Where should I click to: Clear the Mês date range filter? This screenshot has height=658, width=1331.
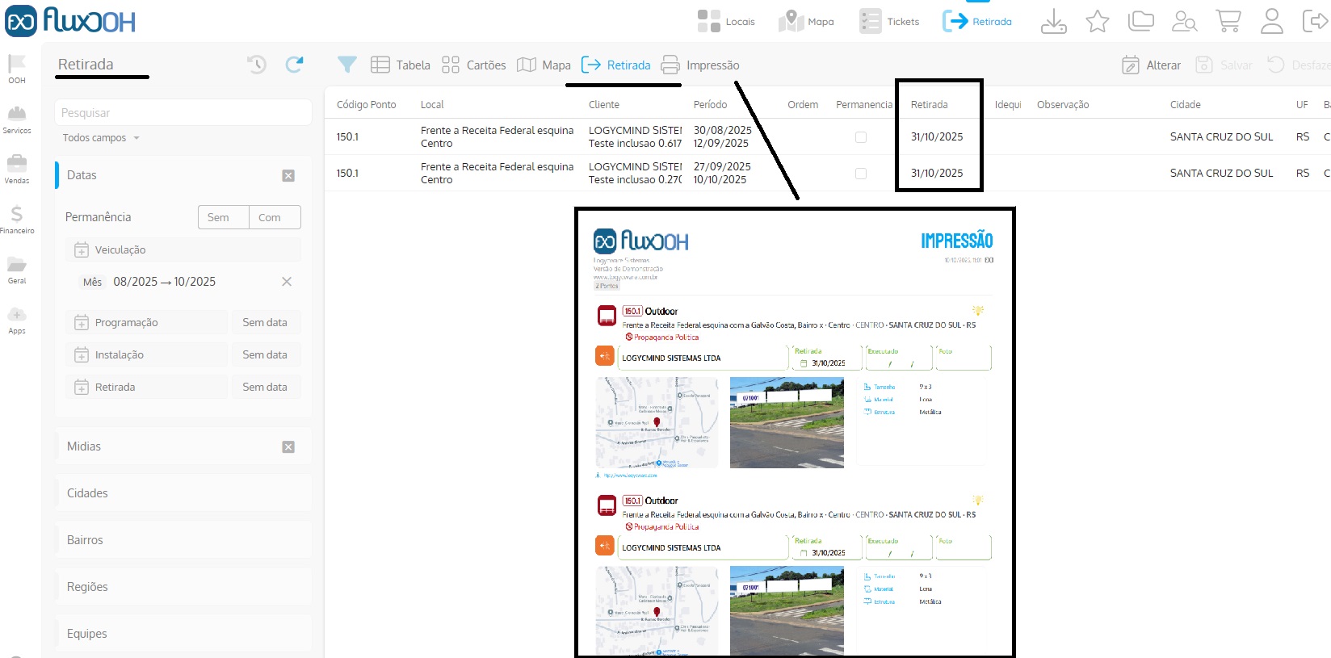click(286, 282)
